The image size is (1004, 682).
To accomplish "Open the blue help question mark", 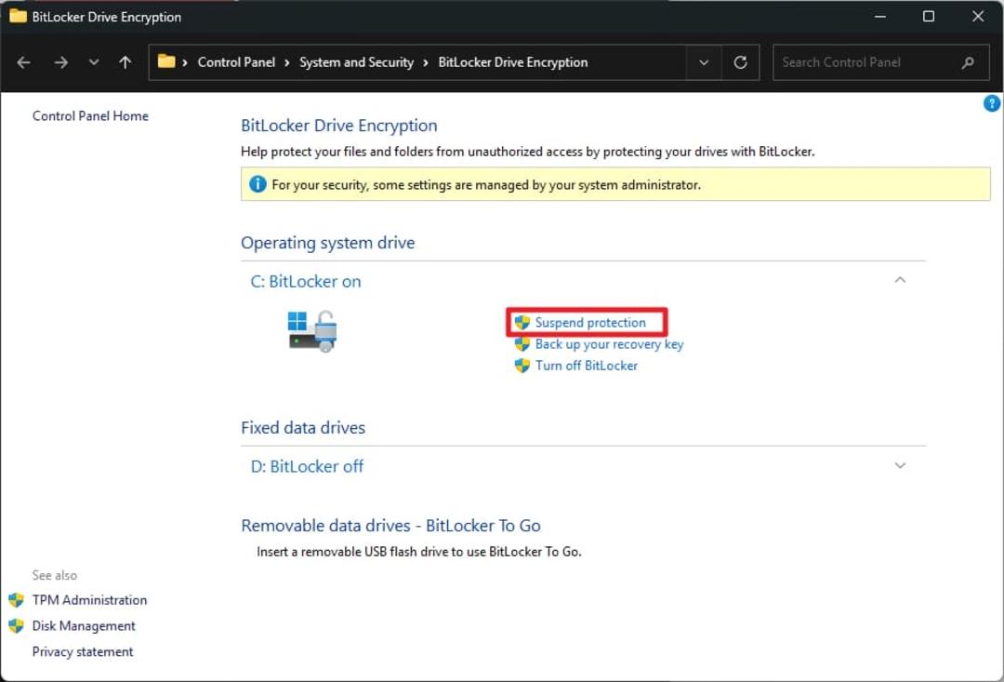I will (x=991, y=103).
